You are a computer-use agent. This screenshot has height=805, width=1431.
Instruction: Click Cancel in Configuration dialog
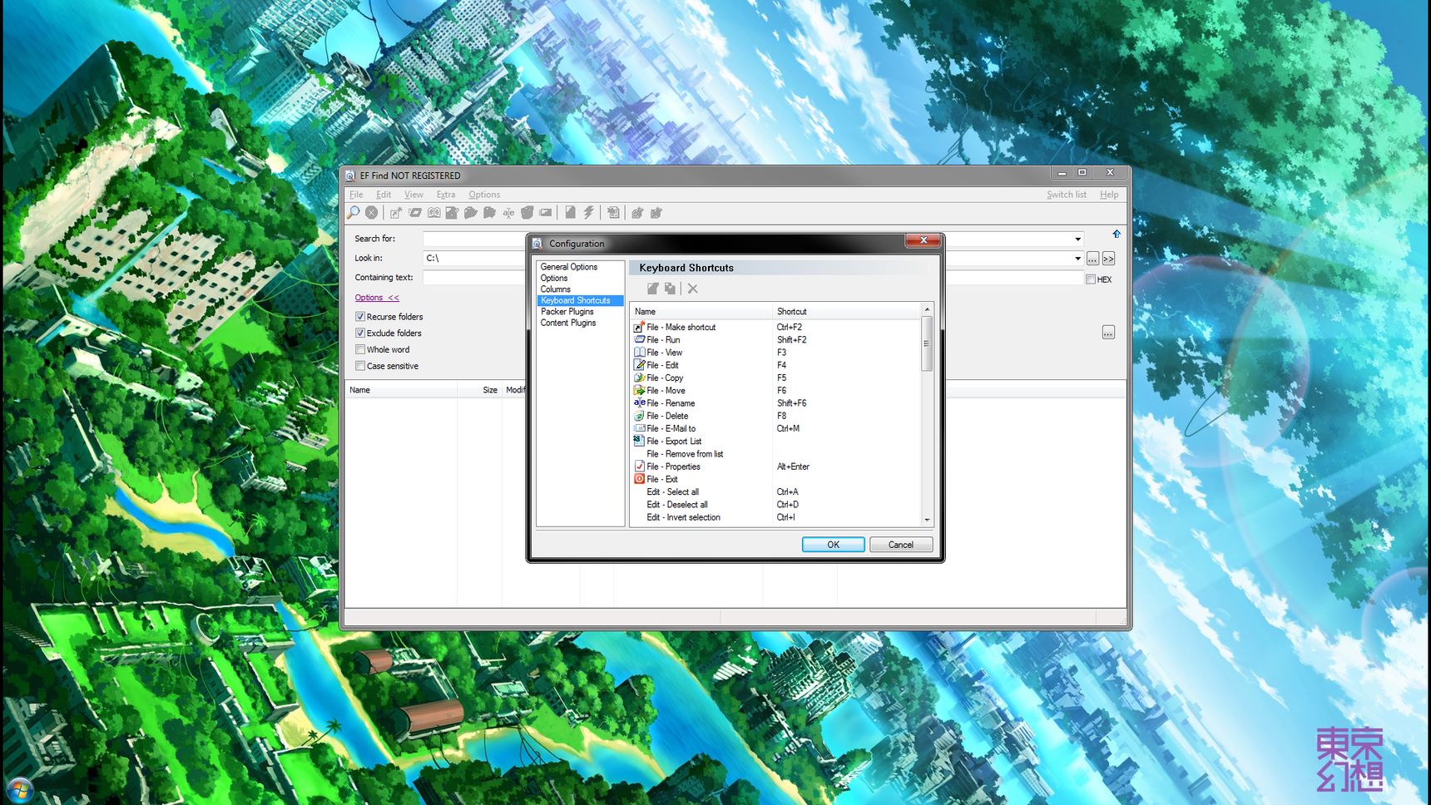pyautogui.click(x=901, y=545)
